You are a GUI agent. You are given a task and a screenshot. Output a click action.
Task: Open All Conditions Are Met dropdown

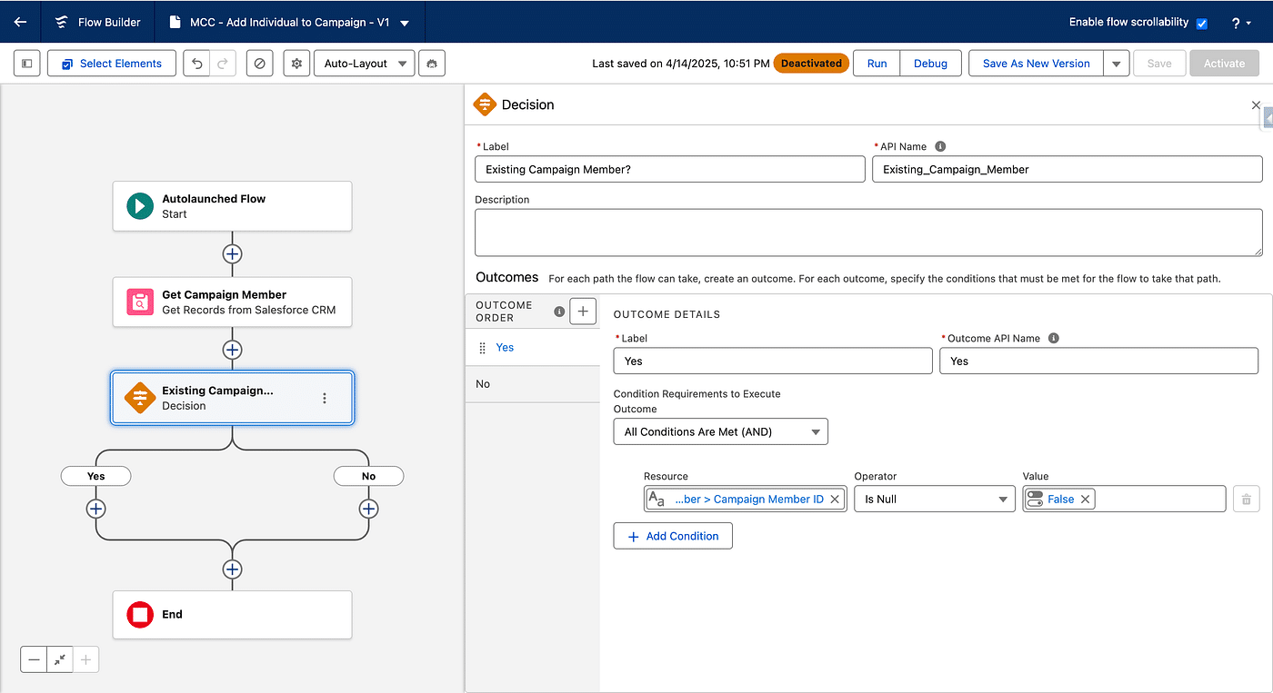click(x=720, y=431)
